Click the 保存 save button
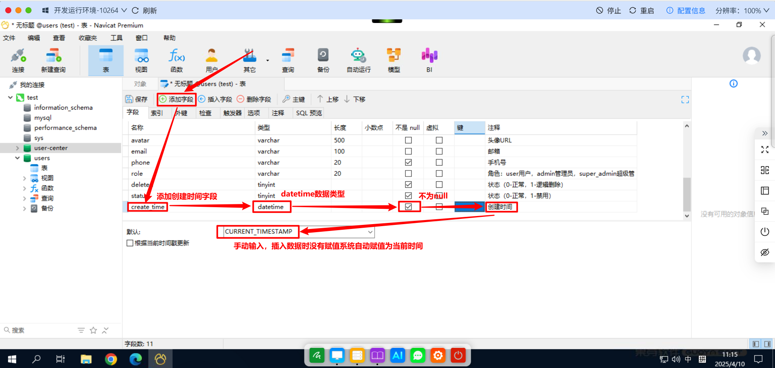Image resolution: width=775 pixels, height=368 pixels. pyautogui.click(x=136, y=99)
